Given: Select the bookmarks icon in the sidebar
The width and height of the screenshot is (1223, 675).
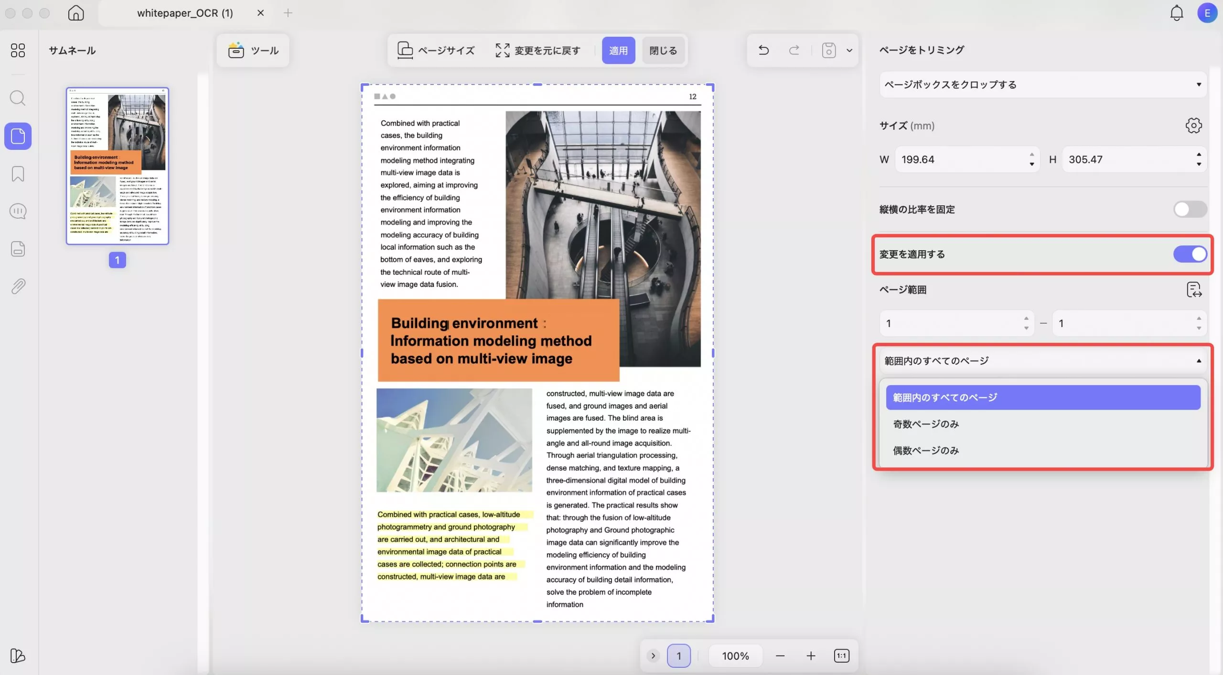Looking at the screenshot, I should [18, 174].
